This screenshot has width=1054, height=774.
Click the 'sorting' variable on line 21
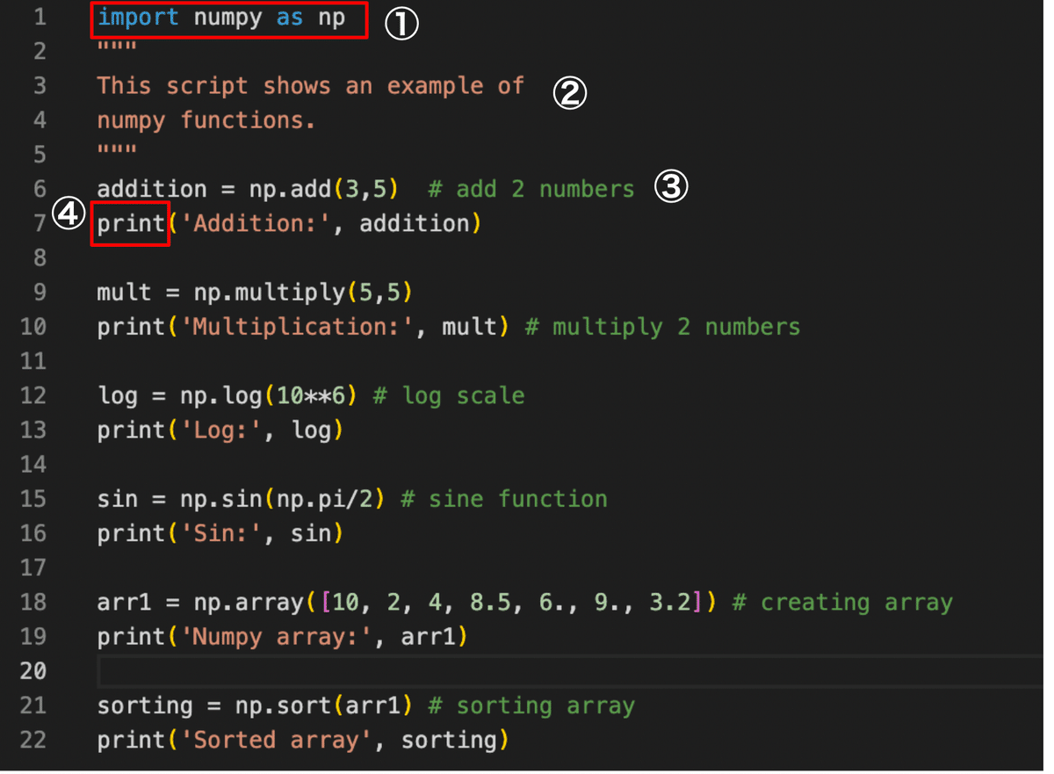(145, 706)
